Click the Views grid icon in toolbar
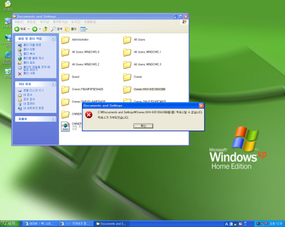This screenshot has height=227, width=285. coord(83,29)
